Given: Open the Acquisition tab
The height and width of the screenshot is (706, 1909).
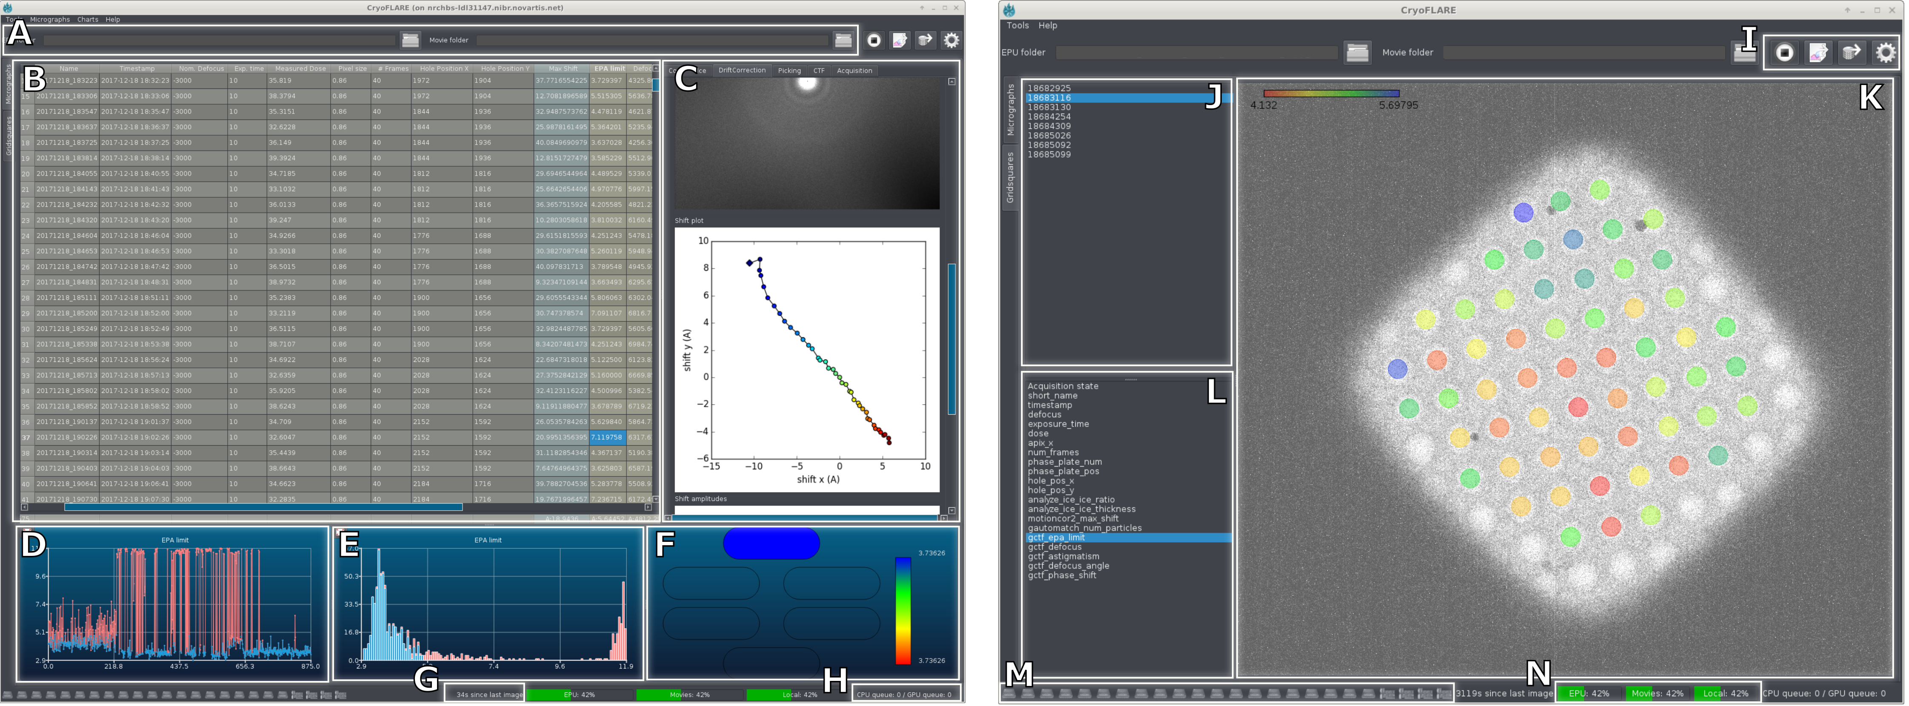Looking at the screenshot, I should click(854, 71).
